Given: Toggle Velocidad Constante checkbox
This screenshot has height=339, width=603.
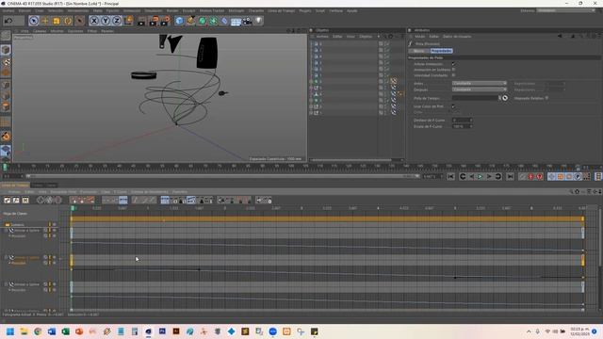Looking at the screenshot, I should coord(453,75).
